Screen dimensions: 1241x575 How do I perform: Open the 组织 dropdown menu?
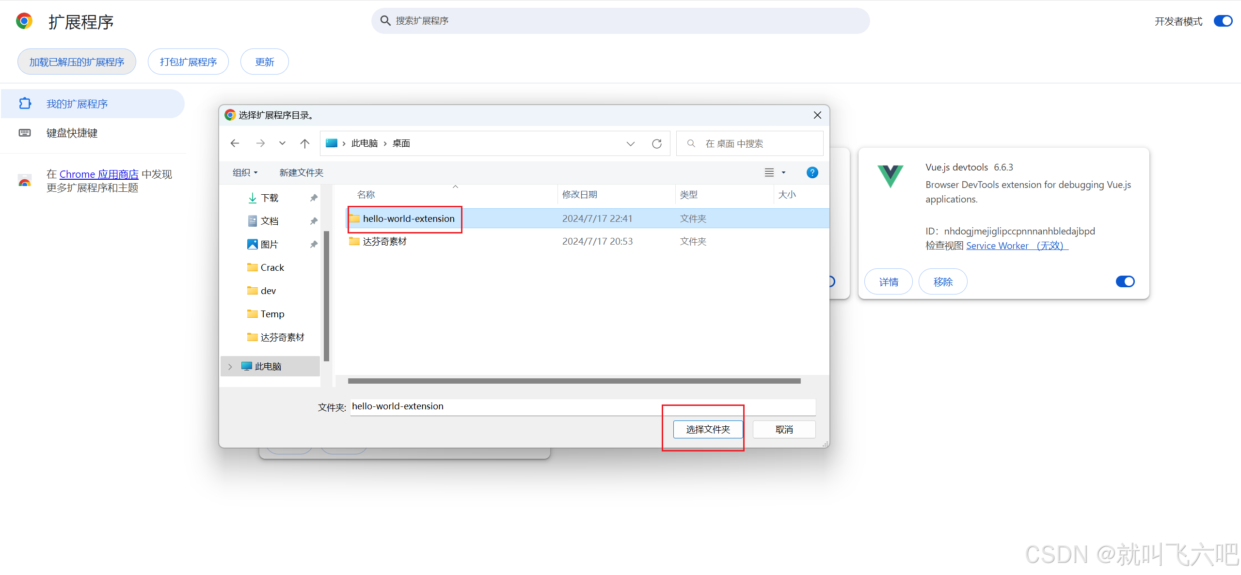tap(245, 172)
